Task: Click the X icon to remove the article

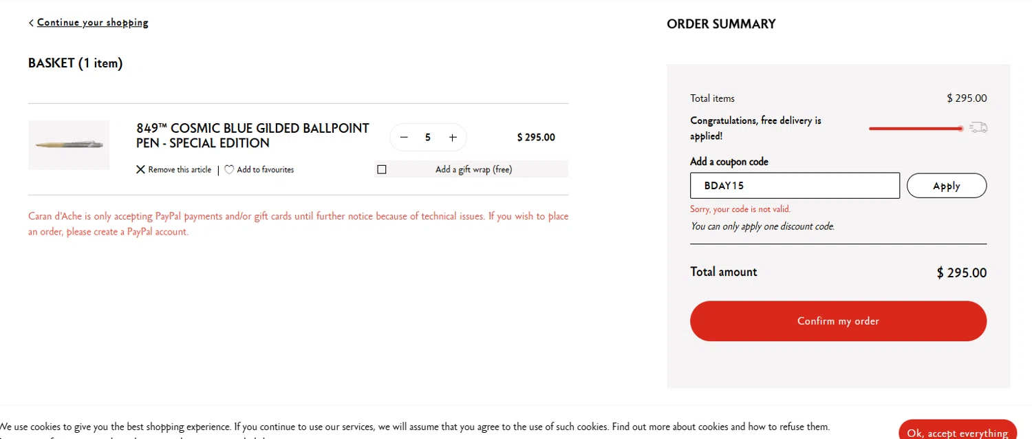Action: coord(140,169)
